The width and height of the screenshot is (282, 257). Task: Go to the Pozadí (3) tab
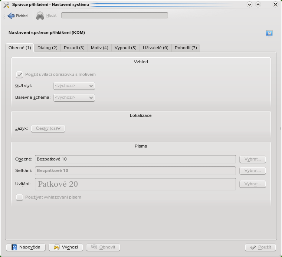pos(74,48)
